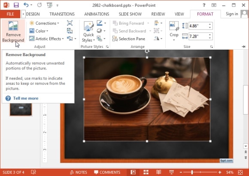Click the Save icon in quick access toolbar
This screenshot has height=176, width=249.
coord(16,5)
